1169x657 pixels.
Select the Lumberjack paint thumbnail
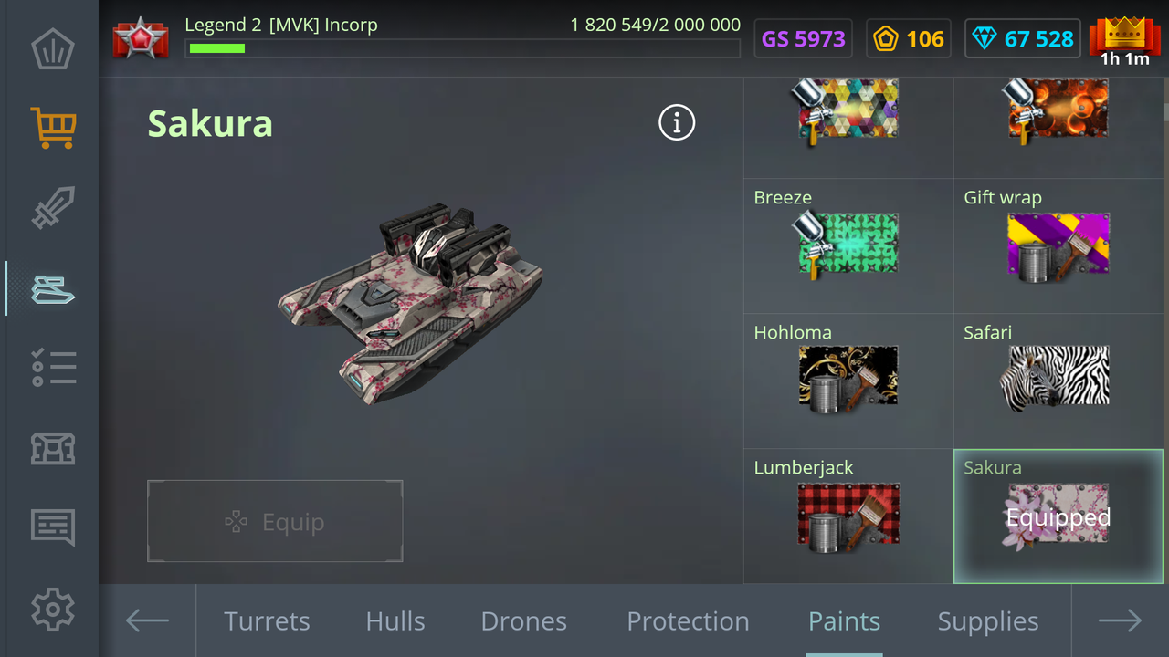(848, 516)
